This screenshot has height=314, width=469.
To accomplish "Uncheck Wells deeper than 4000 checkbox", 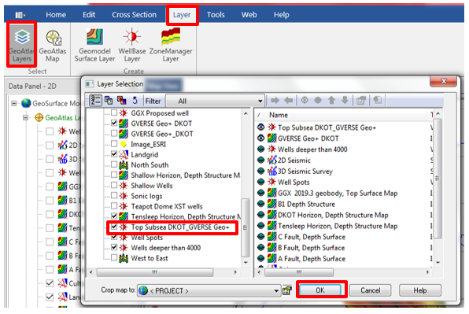I will (114, 247).
